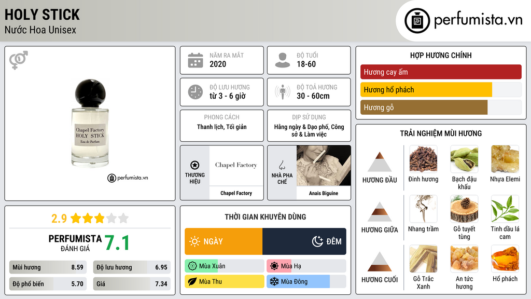Click the Hợp hương chính heading
531x299 pixels.
click(x=441, y=55)
